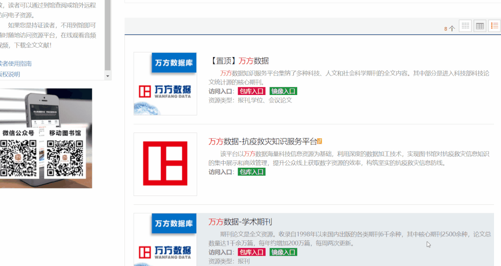501x266 pixels.
Task: Click the new badge icon after 抗疫救灾知识服务平台
Action: click(319, 141)
